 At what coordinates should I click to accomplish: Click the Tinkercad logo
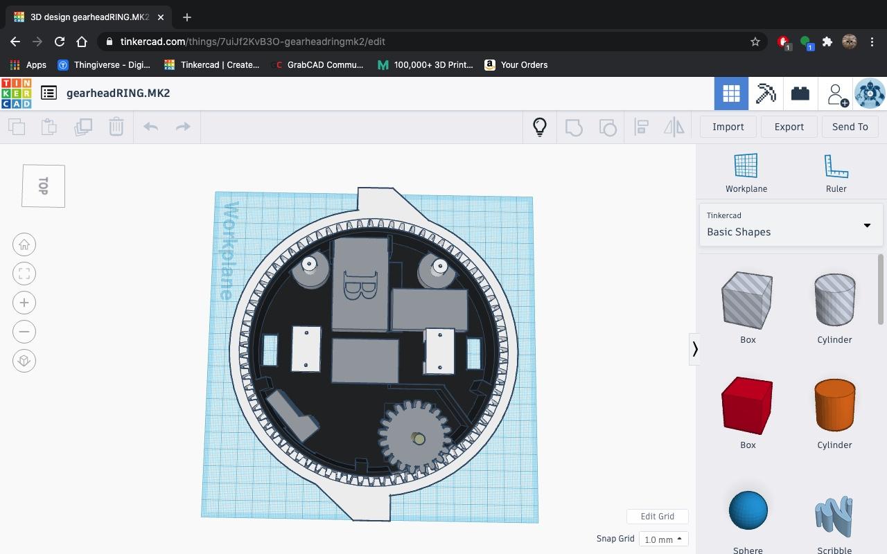(x=16, y=93)
